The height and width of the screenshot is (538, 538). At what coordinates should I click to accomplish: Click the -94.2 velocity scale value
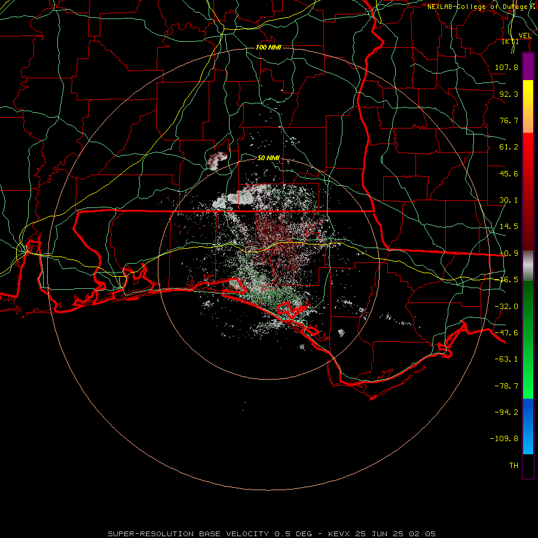tap(506, 412)
